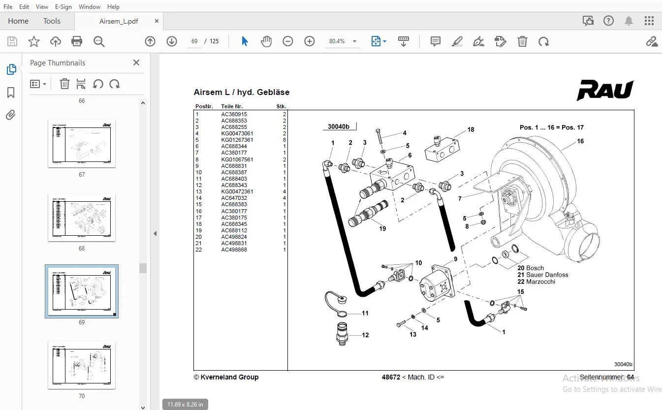Image resolution: width=662 pixels, height=410 pixels.
Task: Open the View menu
Action: 42,6
